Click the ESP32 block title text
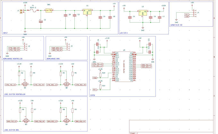The width and height of the screenshot is (218, 134). tap(92, 95)
